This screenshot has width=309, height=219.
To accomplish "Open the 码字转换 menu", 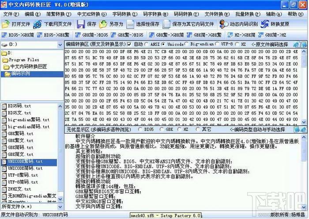I will 156,14.
